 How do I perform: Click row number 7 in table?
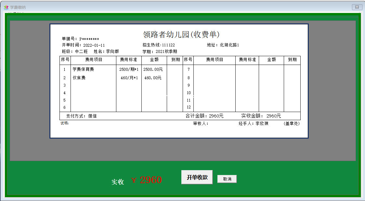189,69
